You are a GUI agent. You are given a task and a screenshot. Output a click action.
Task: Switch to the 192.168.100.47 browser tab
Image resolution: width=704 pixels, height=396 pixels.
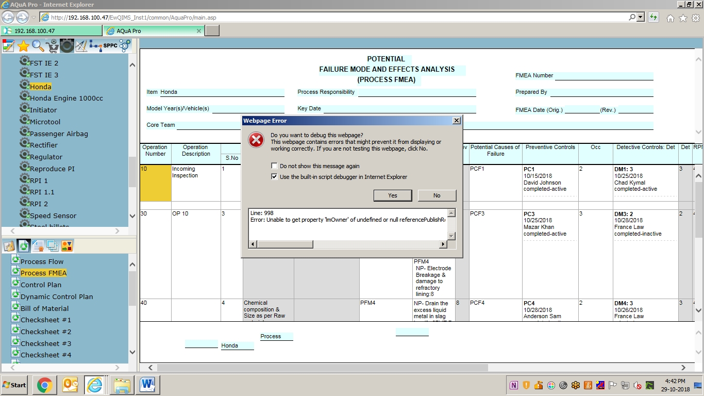[52, 31]
